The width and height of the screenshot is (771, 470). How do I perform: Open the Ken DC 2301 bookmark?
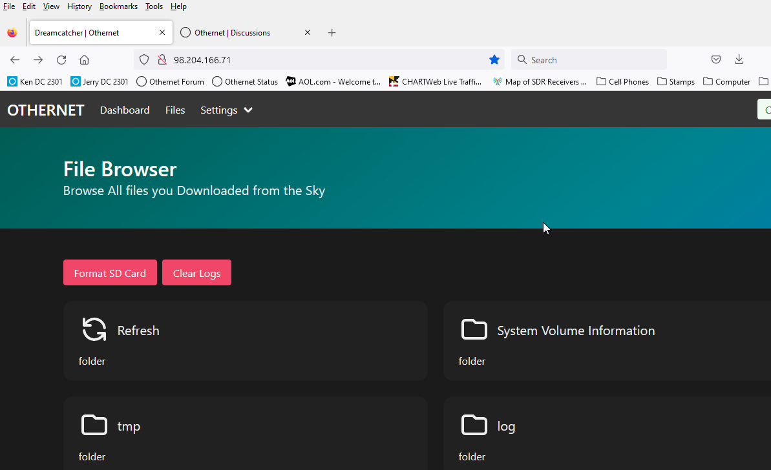pyautogui.click(x=35, y=81)
